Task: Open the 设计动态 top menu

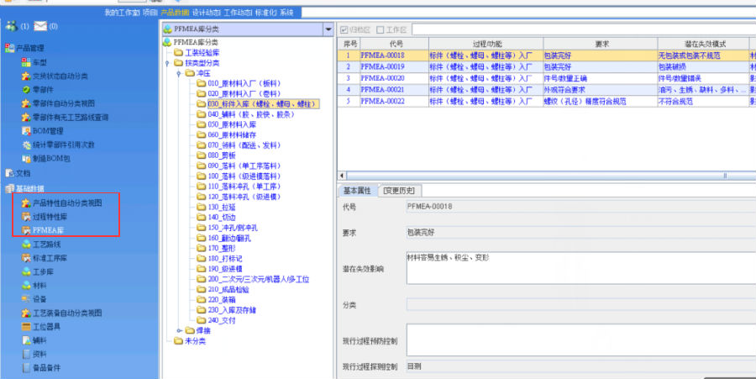Action: point(207,13)
